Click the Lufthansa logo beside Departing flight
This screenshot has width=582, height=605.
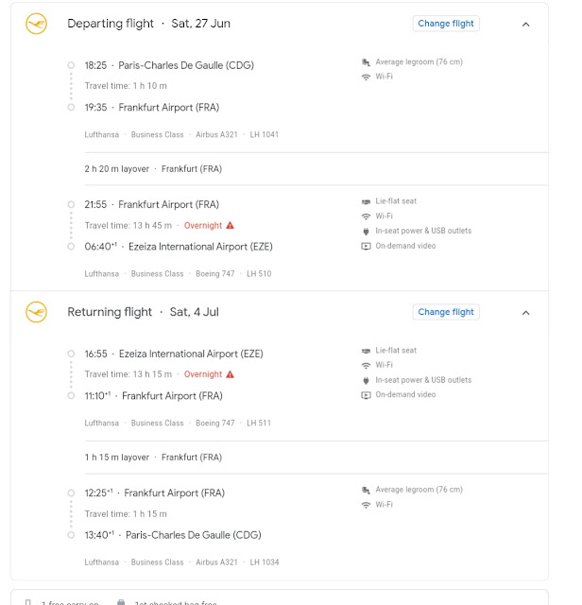pyautogui.click(x=36, y=24)
